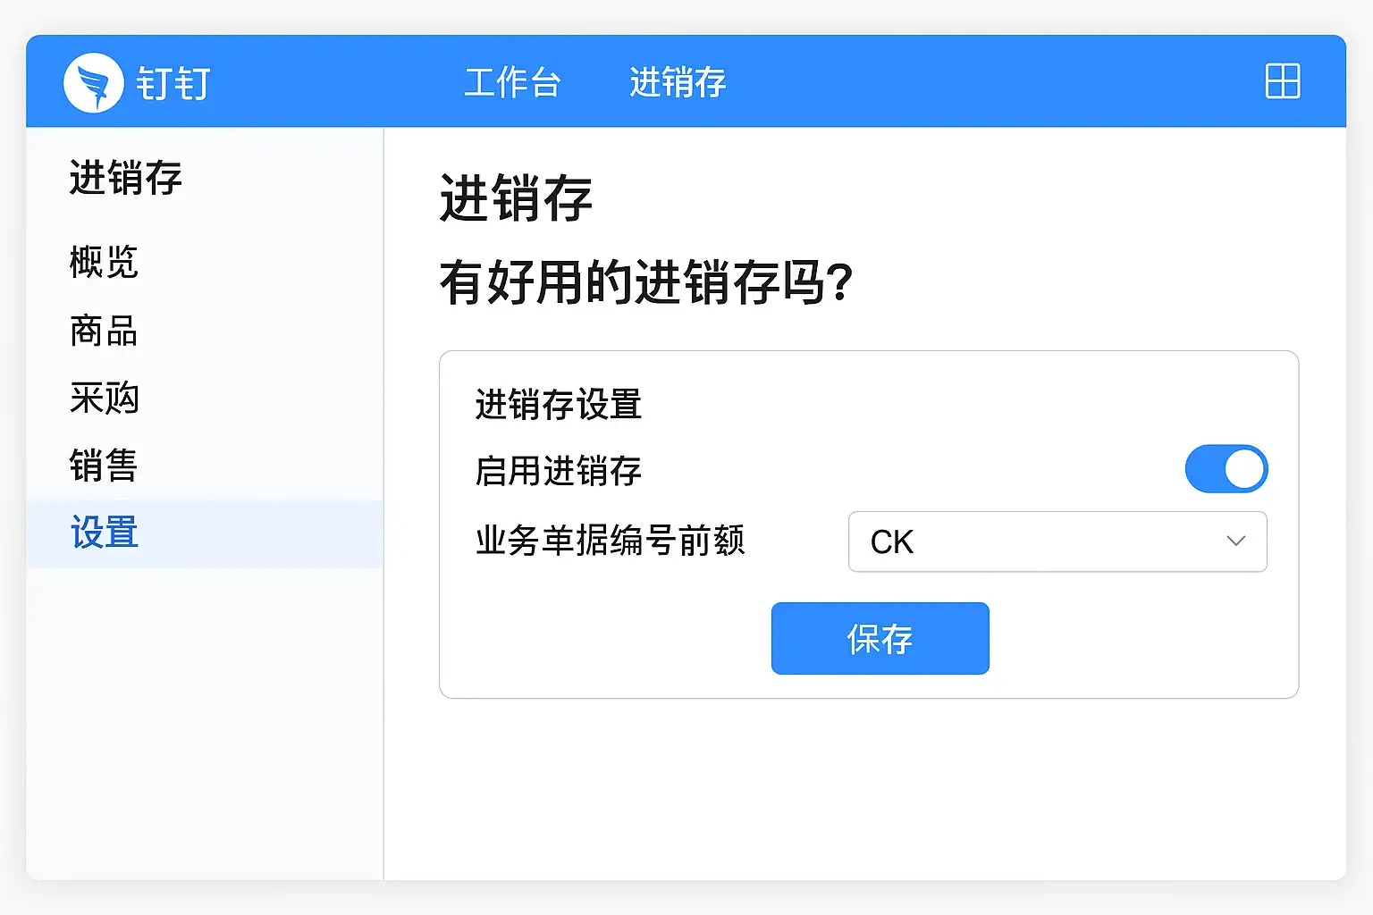Switch to the 工作台 tab
Viewport: 1373px width, 915px height.
(x=512, y=82)
